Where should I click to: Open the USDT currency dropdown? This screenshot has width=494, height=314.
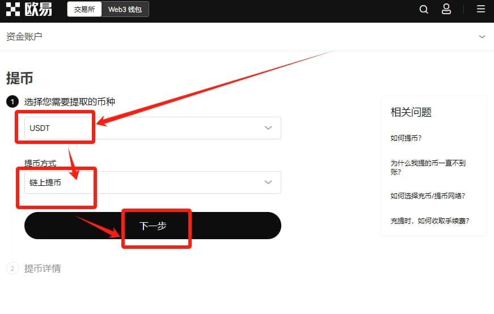(x=153, y=128)
